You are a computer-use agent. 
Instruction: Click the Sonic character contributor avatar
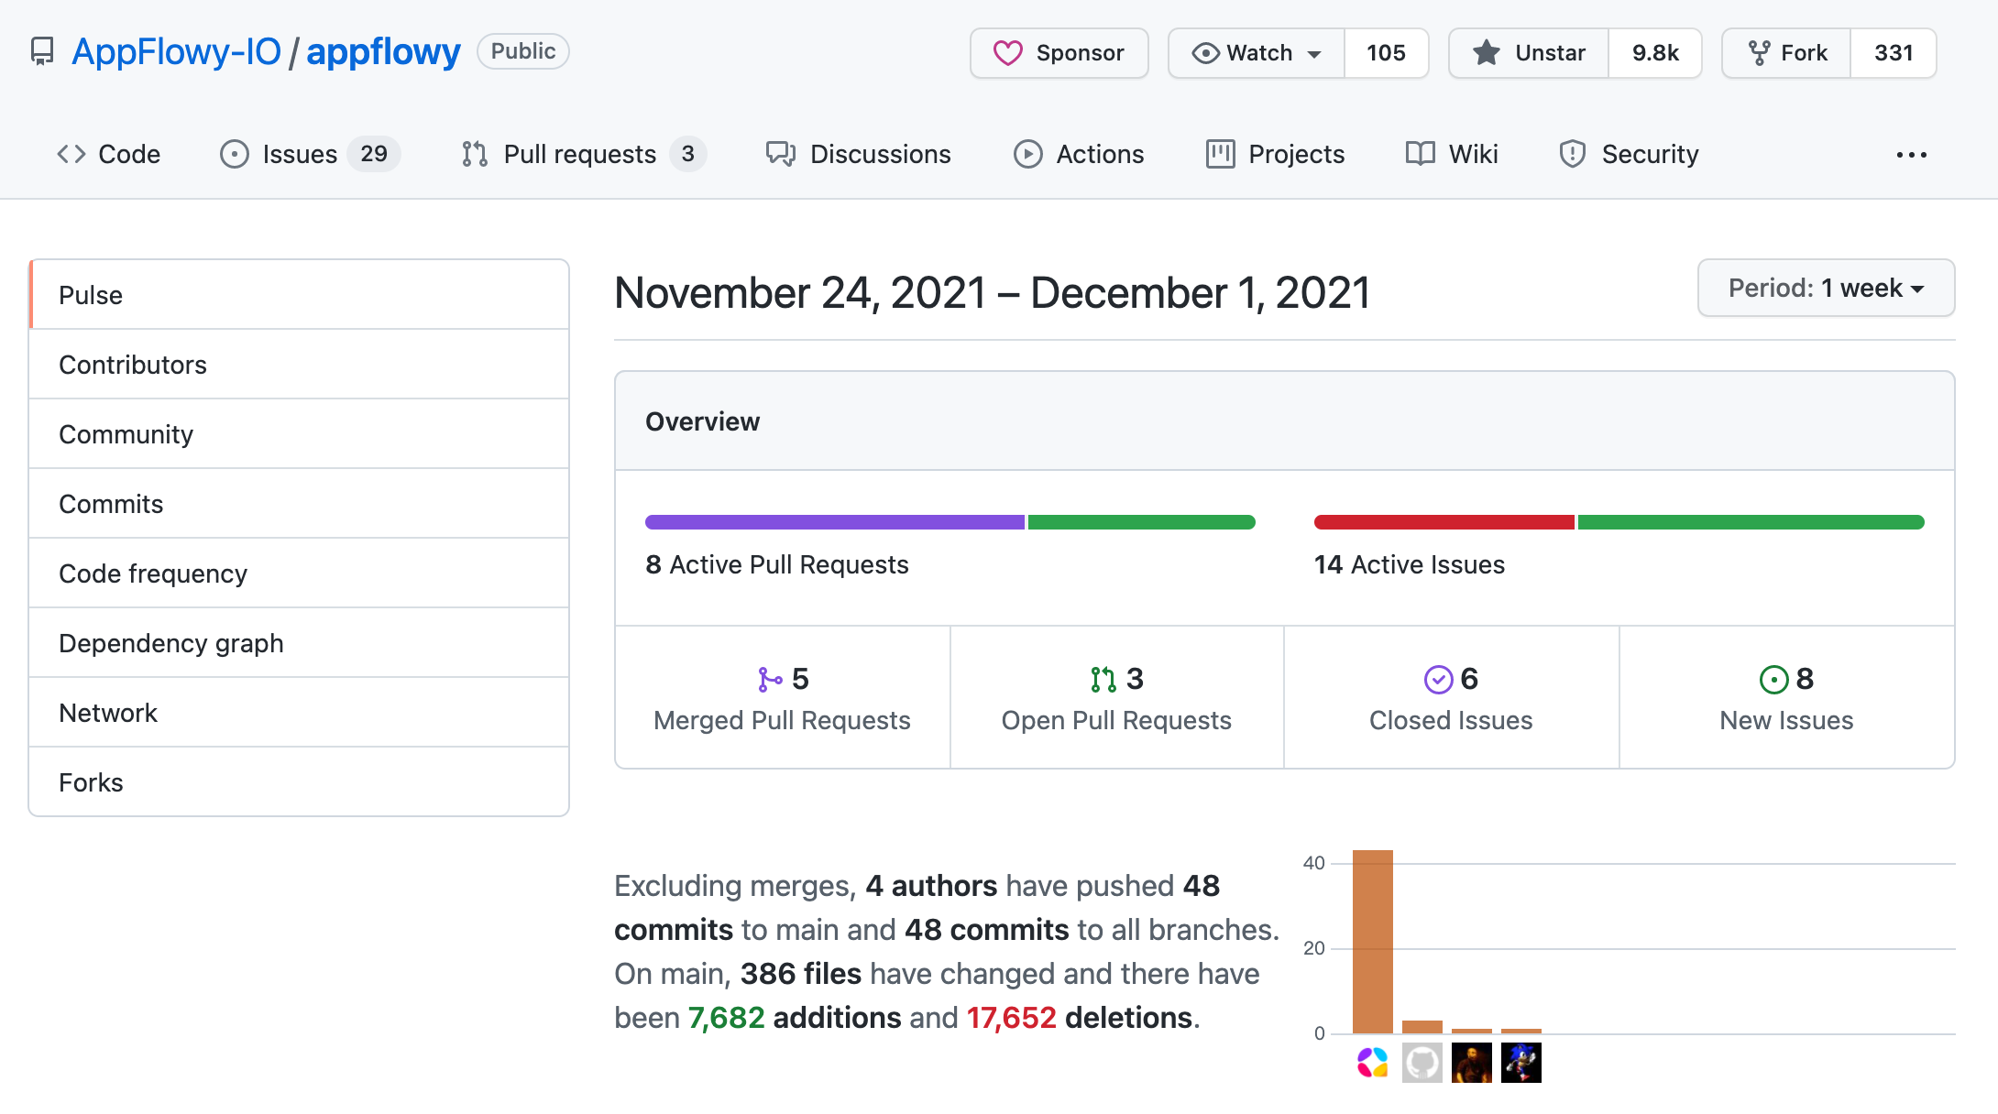point(1521,1063)
